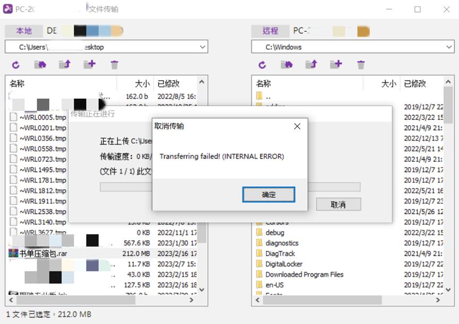
Task: Open the local path dropdown showing Desktop
Action: pyautogui.click(x=203, y=47)
